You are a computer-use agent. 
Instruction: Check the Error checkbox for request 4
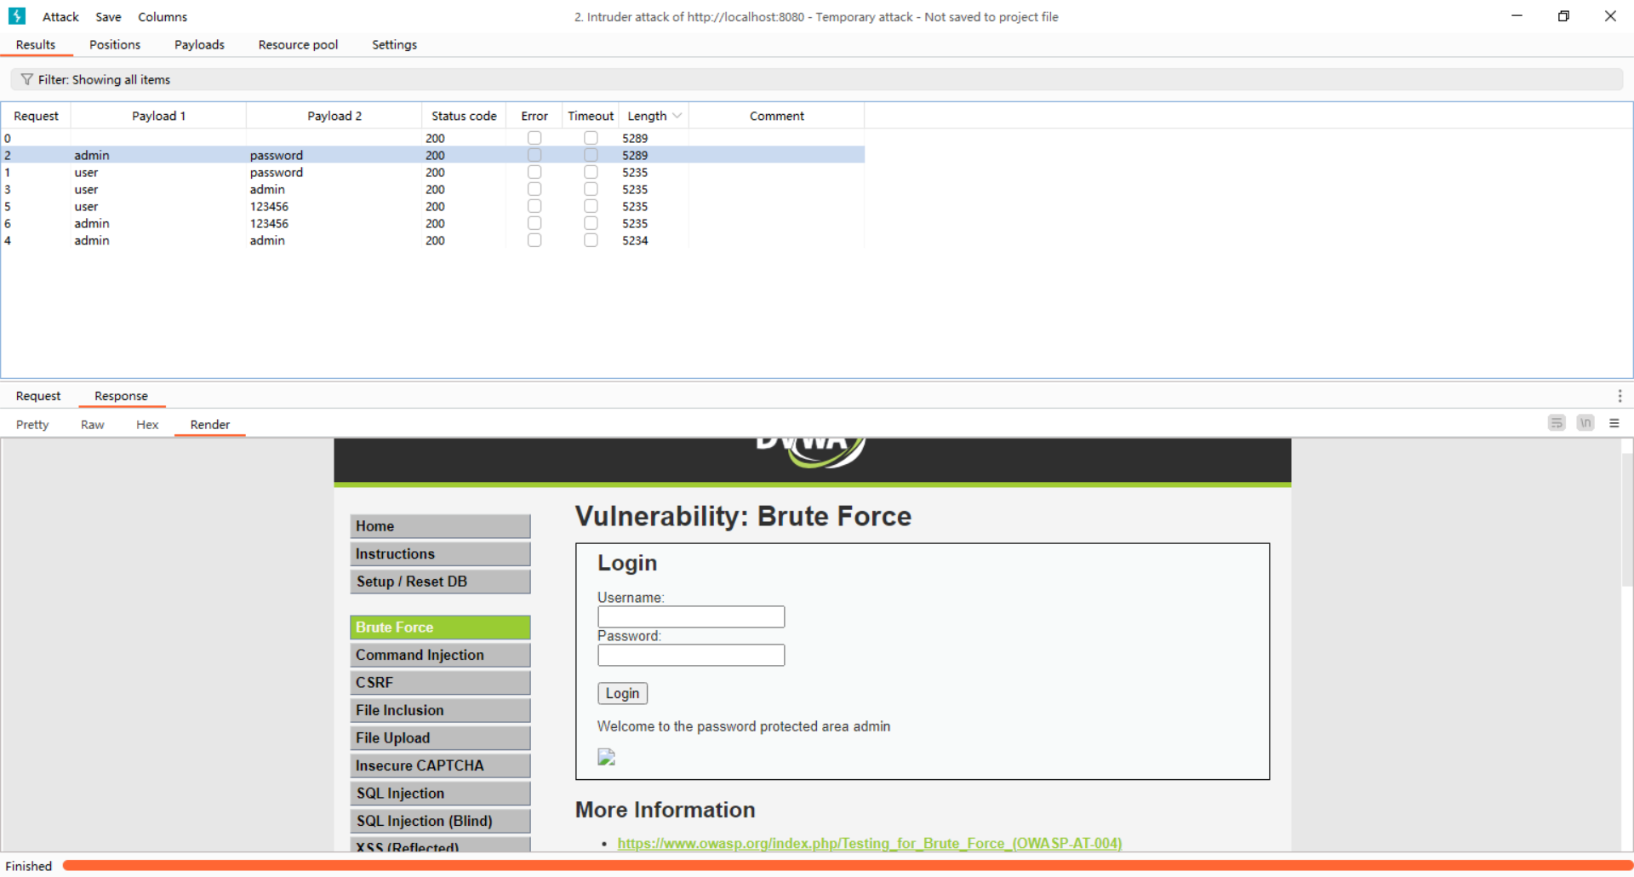click(x=534, y=240)
